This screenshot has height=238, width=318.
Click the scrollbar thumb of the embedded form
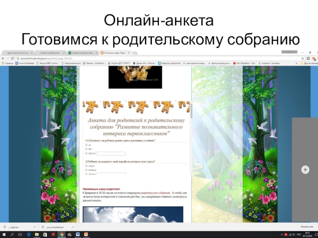tap(191, 111)
